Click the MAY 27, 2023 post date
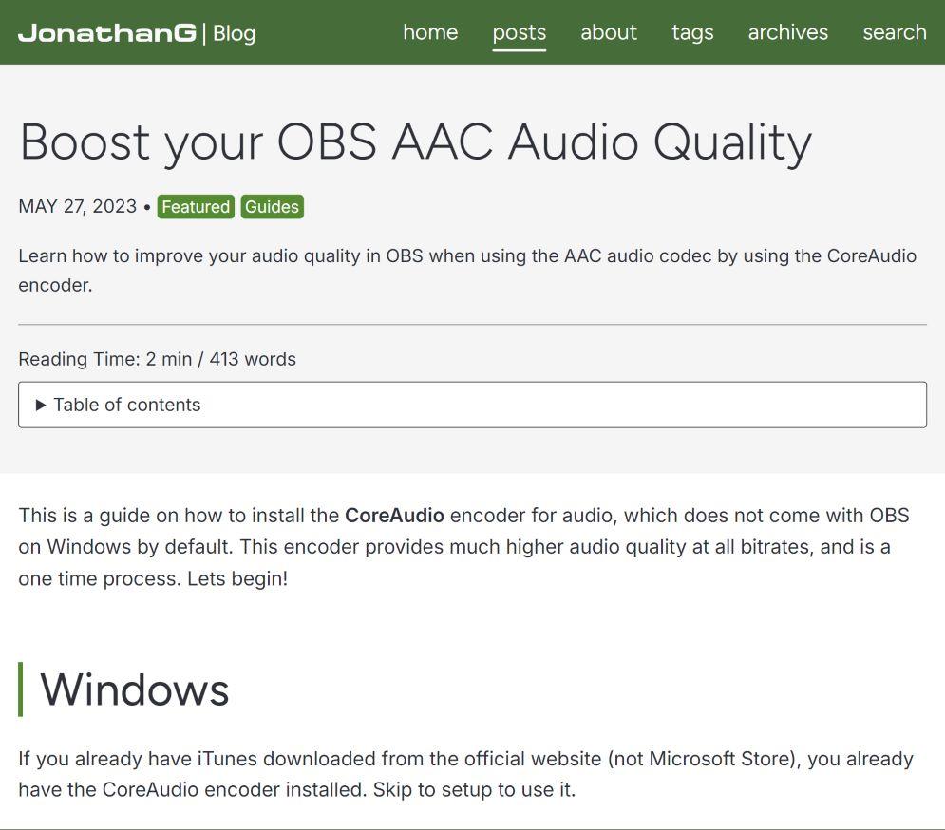The height and width of the screenshot is (830, 945). pos(77,207)
